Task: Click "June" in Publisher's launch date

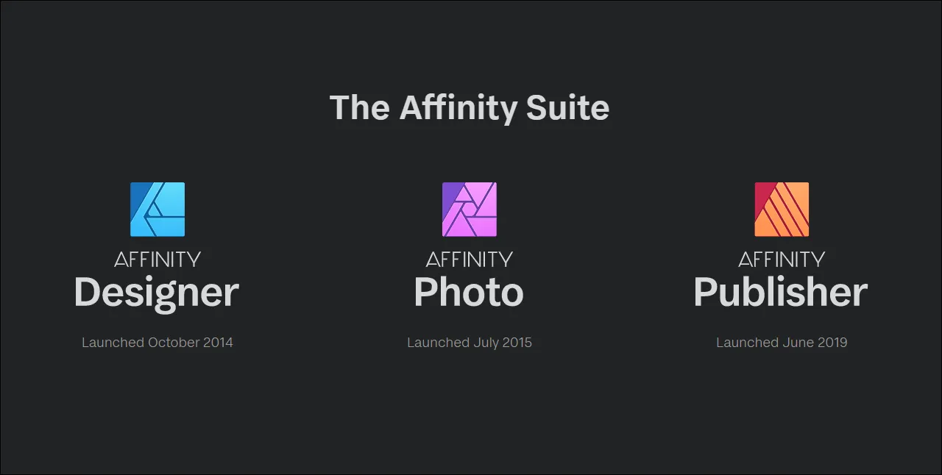Action: point(797,343)
